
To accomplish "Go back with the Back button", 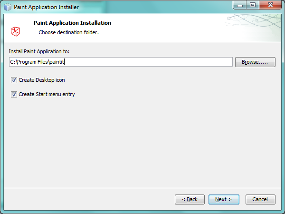I will click(190, 199).
